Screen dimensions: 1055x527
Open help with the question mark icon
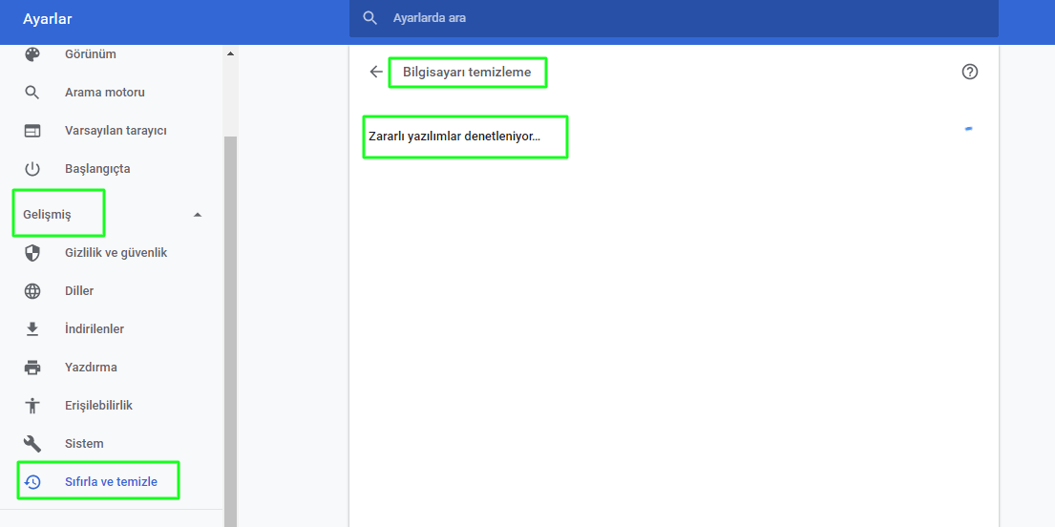coord(970,72)
